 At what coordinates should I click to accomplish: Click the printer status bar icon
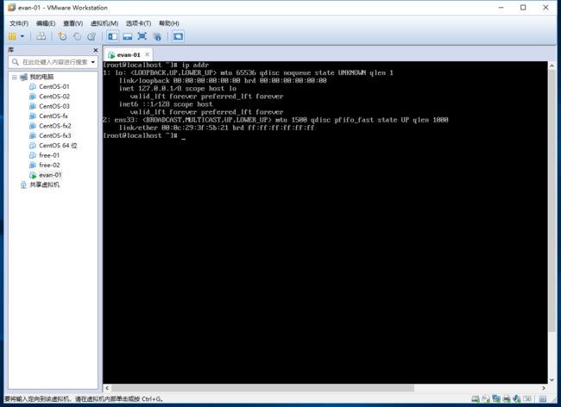tap(507, 398)
